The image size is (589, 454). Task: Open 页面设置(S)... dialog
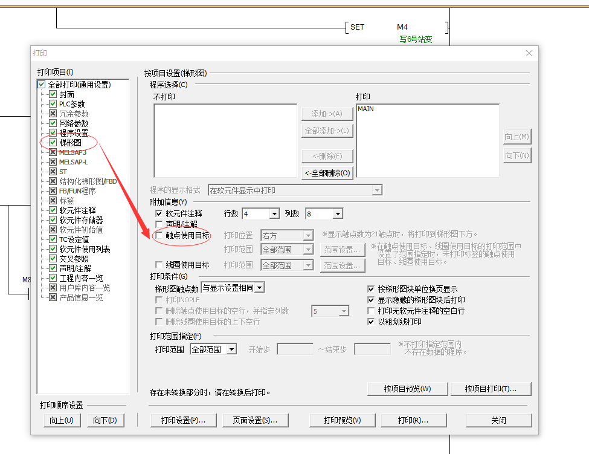[250, 420]
